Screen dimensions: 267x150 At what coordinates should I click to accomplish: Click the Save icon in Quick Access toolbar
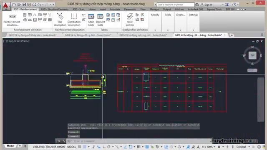point(24,5)
